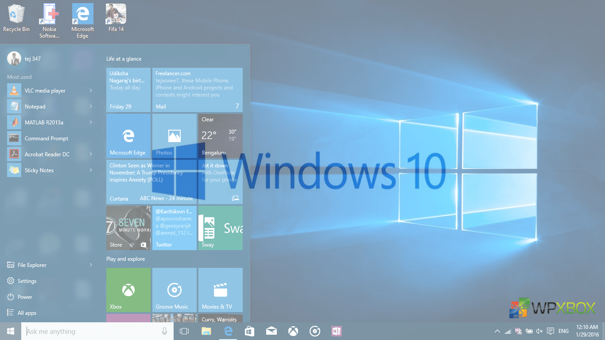Open Microsoft Edge from the taskbar
The height and width of the screenshot is (340, 605).
point(228,331)
